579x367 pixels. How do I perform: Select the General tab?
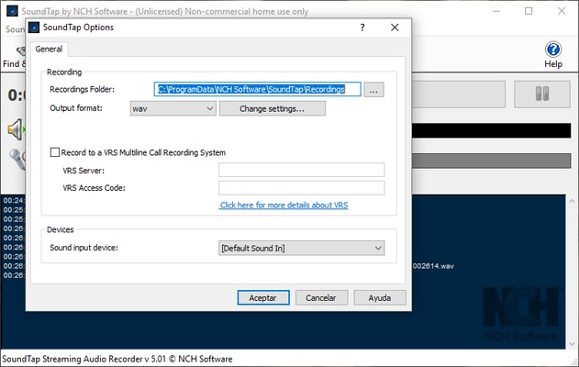pyautogui.click(x=49, y=49)
